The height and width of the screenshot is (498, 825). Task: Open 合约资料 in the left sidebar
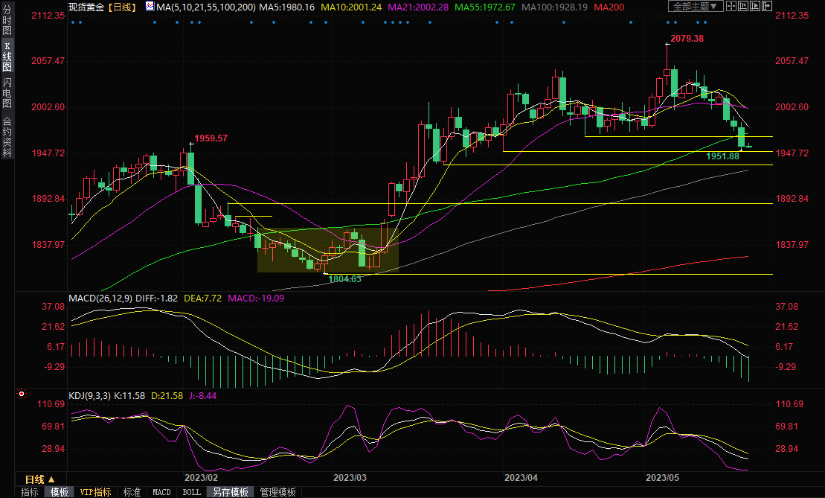(7, 137)
